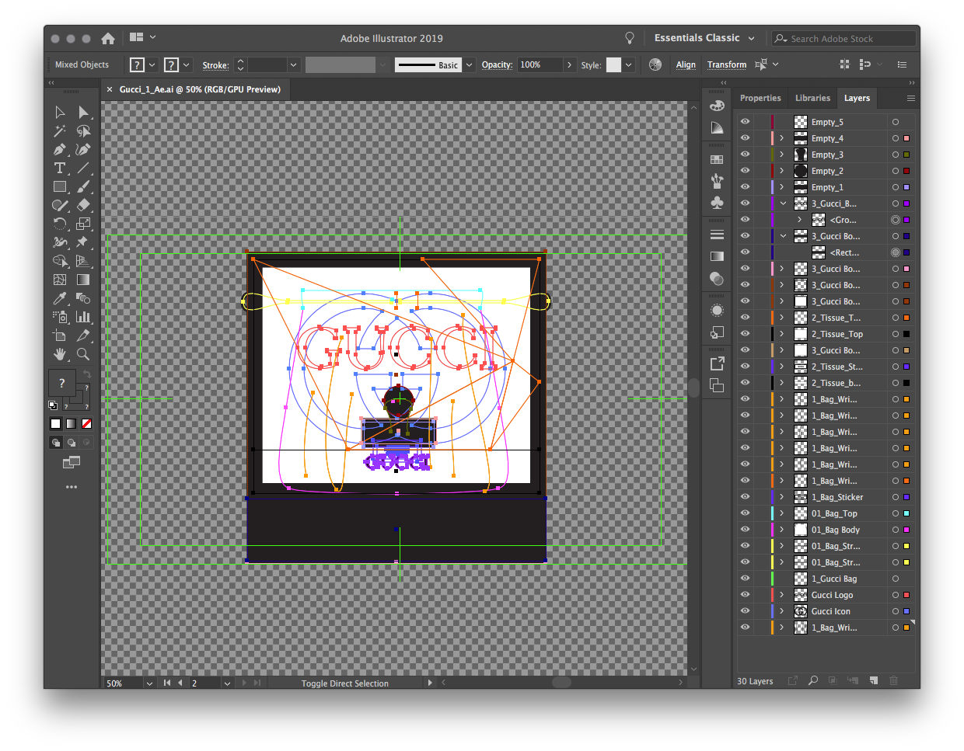Expand the Empty_4 layer
The width and height of the screenshot is (964, 751).
click(782, 138)
